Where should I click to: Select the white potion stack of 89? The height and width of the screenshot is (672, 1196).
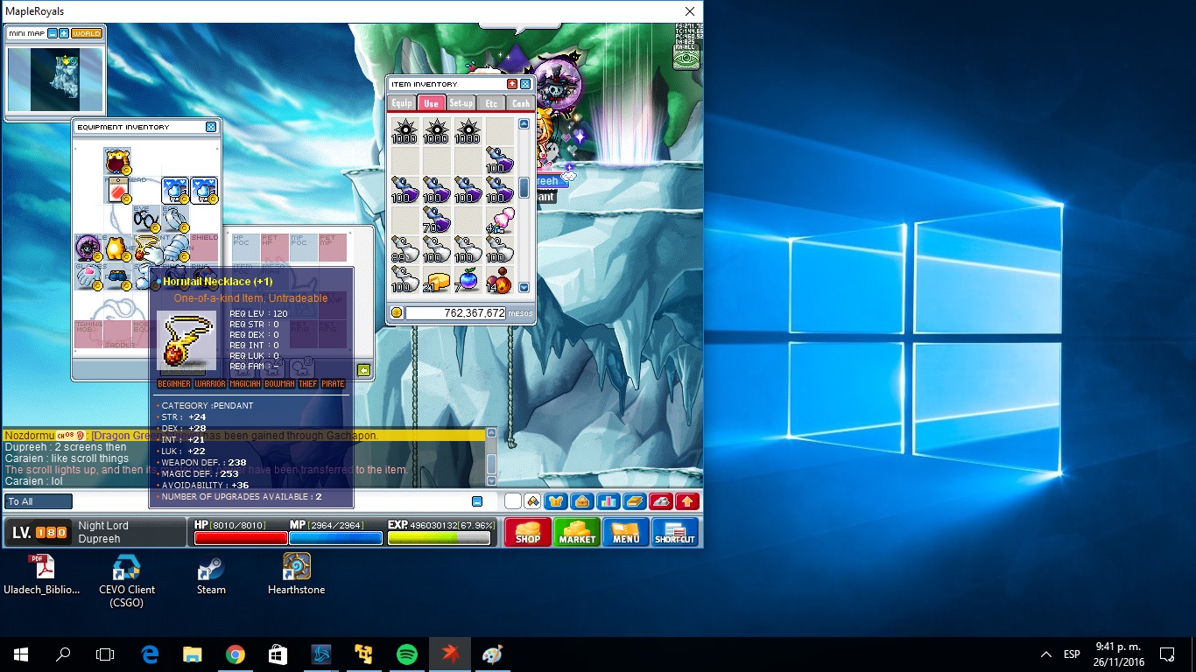[x=405, y=250]
